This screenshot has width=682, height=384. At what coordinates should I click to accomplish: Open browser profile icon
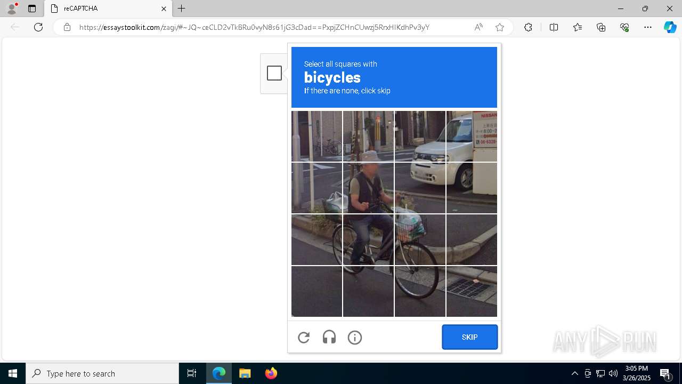[12, 9]
